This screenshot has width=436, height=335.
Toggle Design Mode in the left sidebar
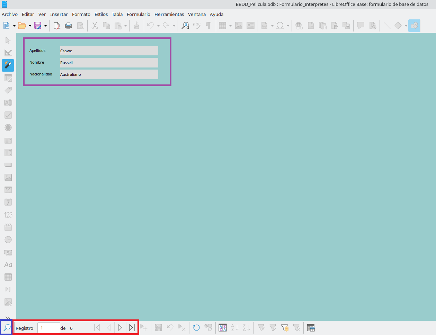[8, 53]
